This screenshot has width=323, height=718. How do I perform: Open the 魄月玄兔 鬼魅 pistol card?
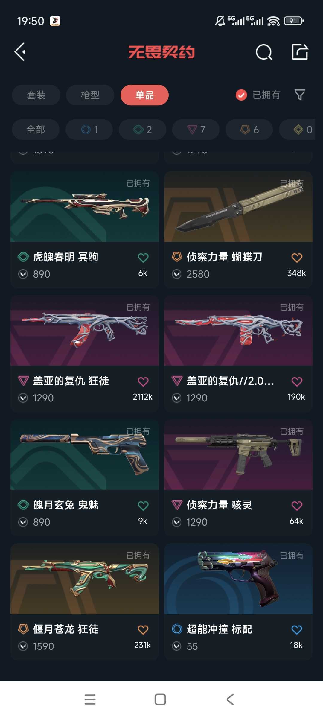point(85,477)
